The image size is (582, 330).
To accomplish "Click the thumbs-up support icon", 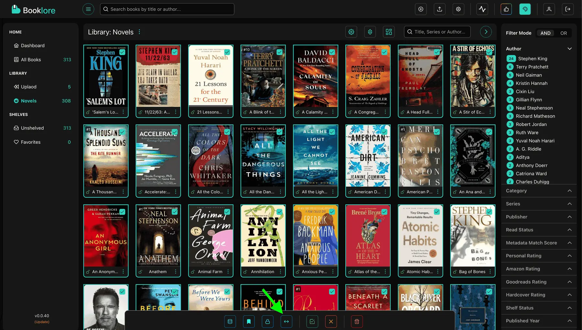I will (x=506, y=9).
